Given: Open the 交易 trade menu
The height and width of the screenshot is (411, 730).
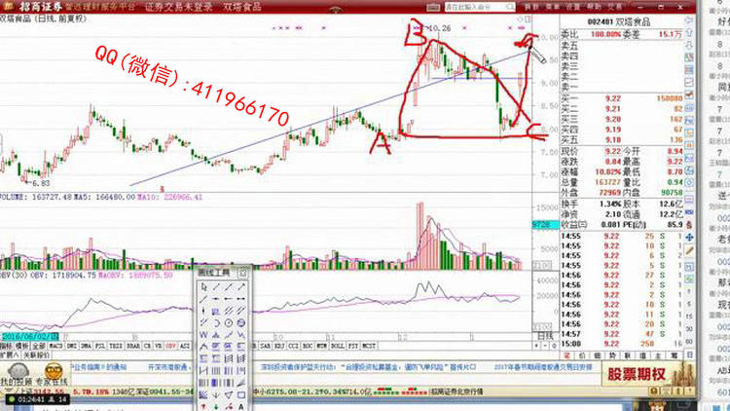Looking at the screenshot, I should (615, 7).
